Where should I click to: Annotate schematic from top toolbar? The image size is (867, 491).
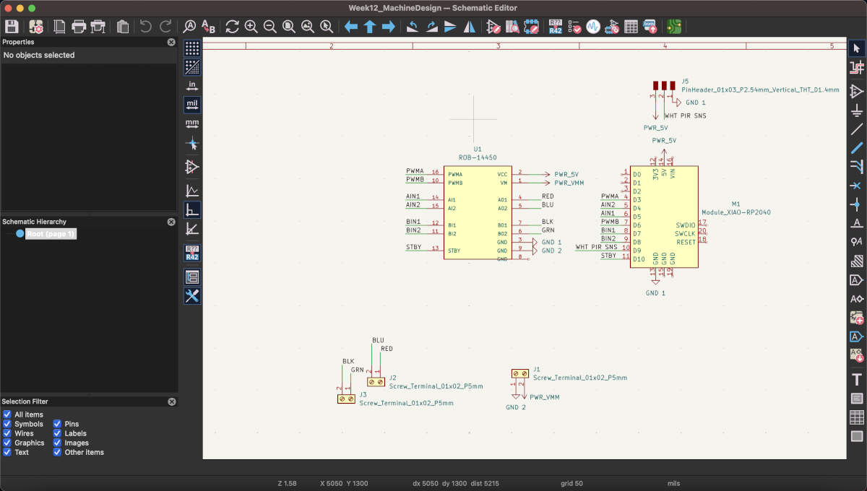(x=556, y=27)
